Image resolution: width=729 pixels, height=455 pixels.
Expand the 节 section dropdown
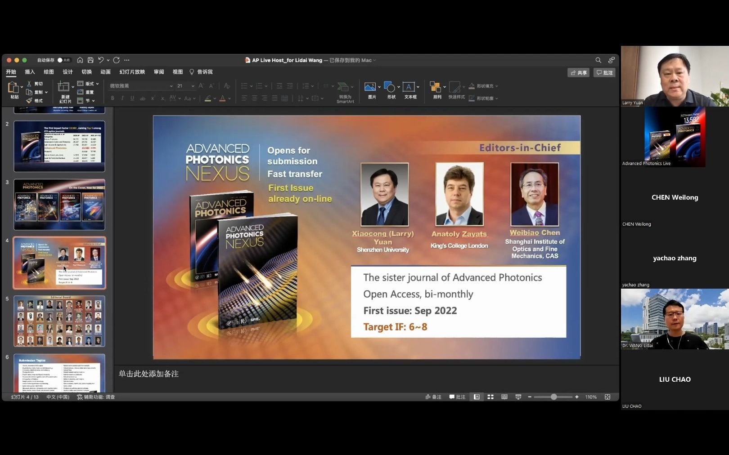point(85,101)
